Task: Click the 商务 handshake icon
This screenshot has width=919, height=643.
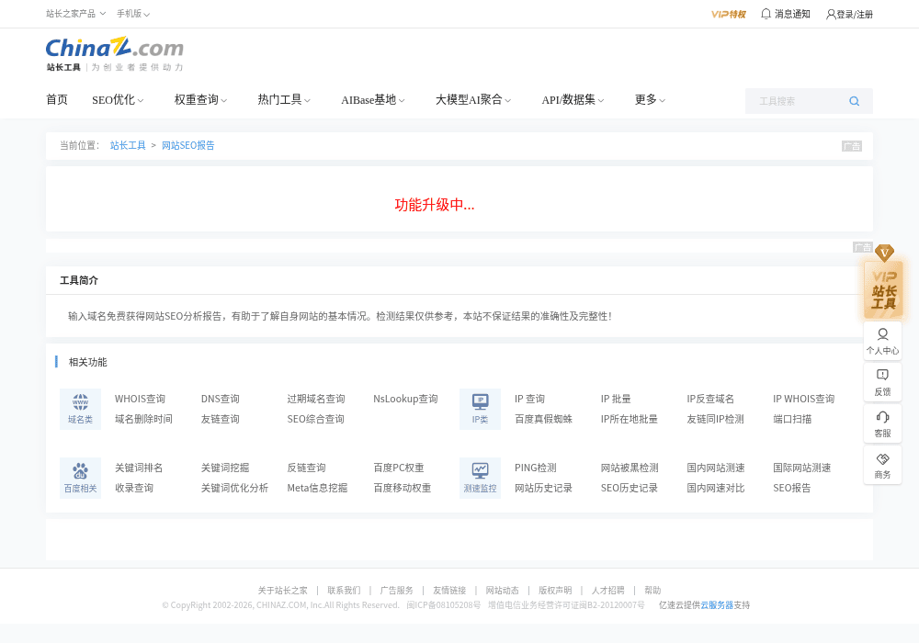Action: (882, 466)
